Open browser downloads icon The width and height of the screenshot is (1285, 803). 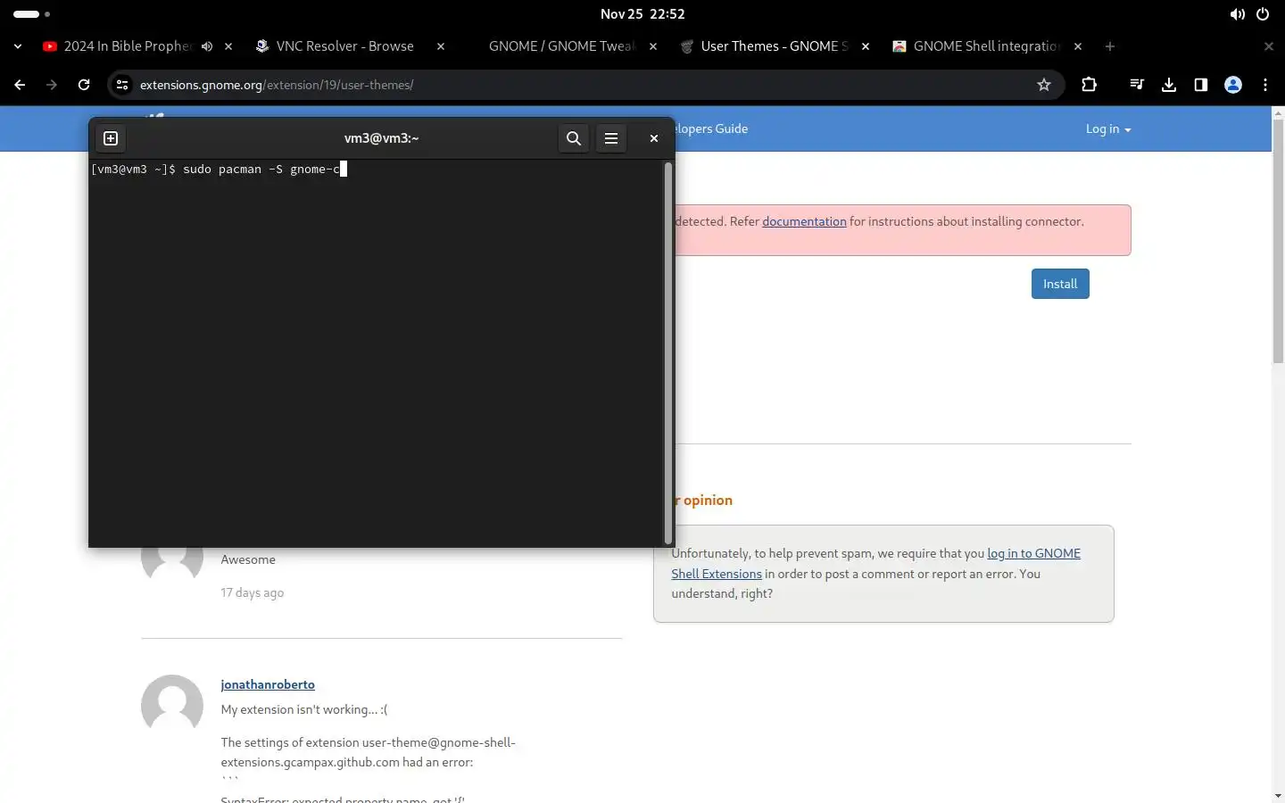point(1169,85)
